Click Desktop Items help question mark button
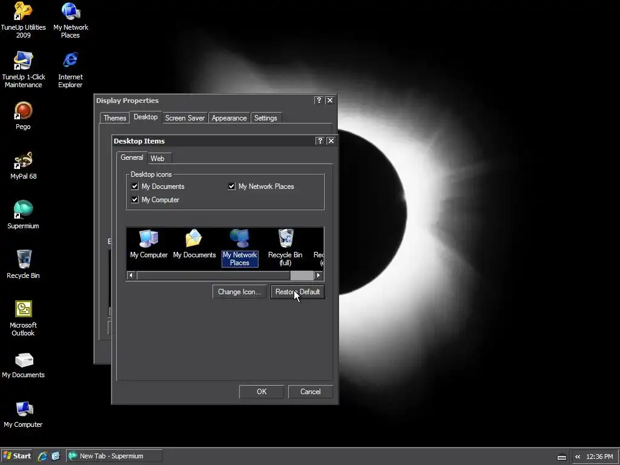 [320, 140]
